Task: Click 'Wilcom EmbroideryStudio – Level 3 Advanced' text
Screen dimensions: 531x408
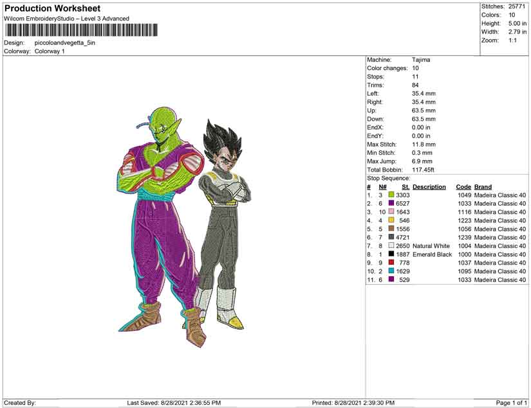Action: (67, 19)
